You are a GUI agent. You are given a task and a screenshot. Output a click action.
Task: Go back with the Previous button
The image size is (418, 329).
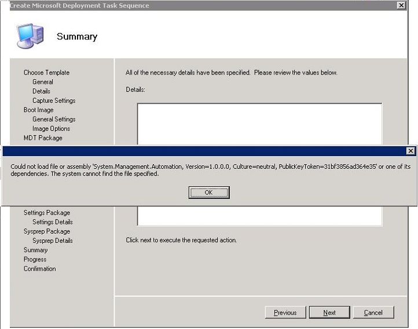(285, 312)
